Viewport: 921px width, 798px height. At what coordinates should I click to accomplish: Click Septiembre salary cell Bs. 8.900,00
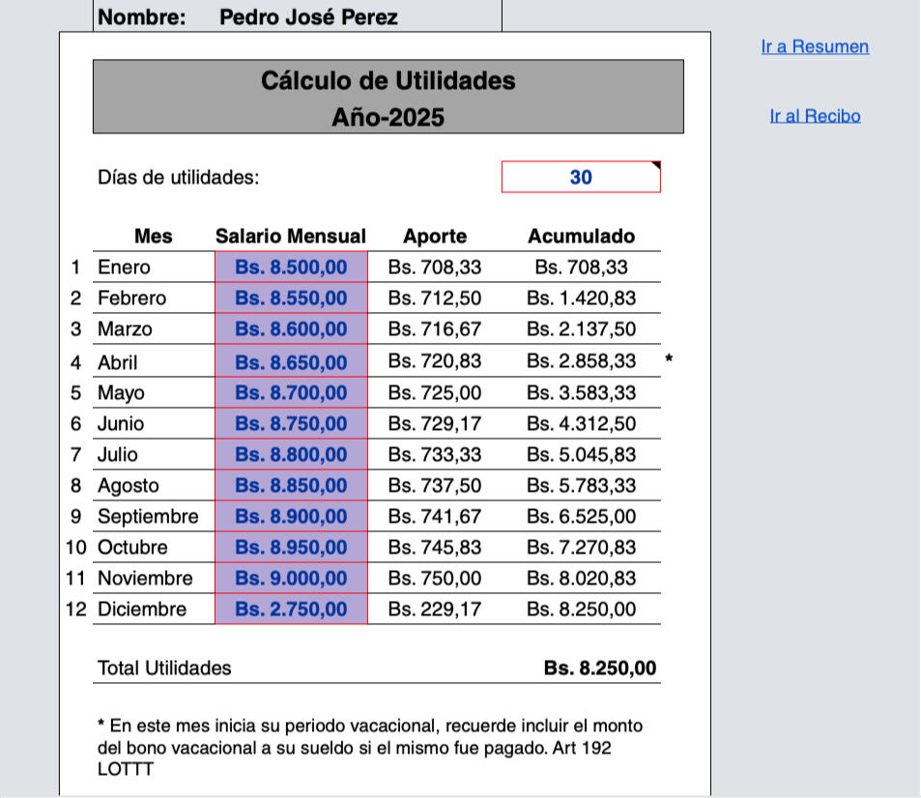[291, 517]
